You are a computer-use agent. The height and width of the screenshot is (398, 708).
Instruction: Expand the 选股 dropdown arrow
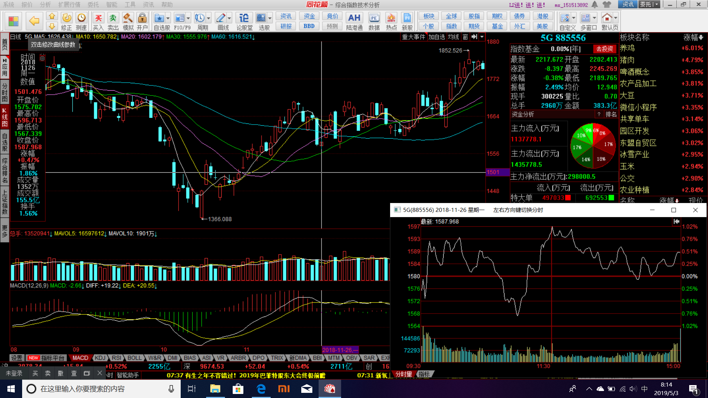pos(270,18)
